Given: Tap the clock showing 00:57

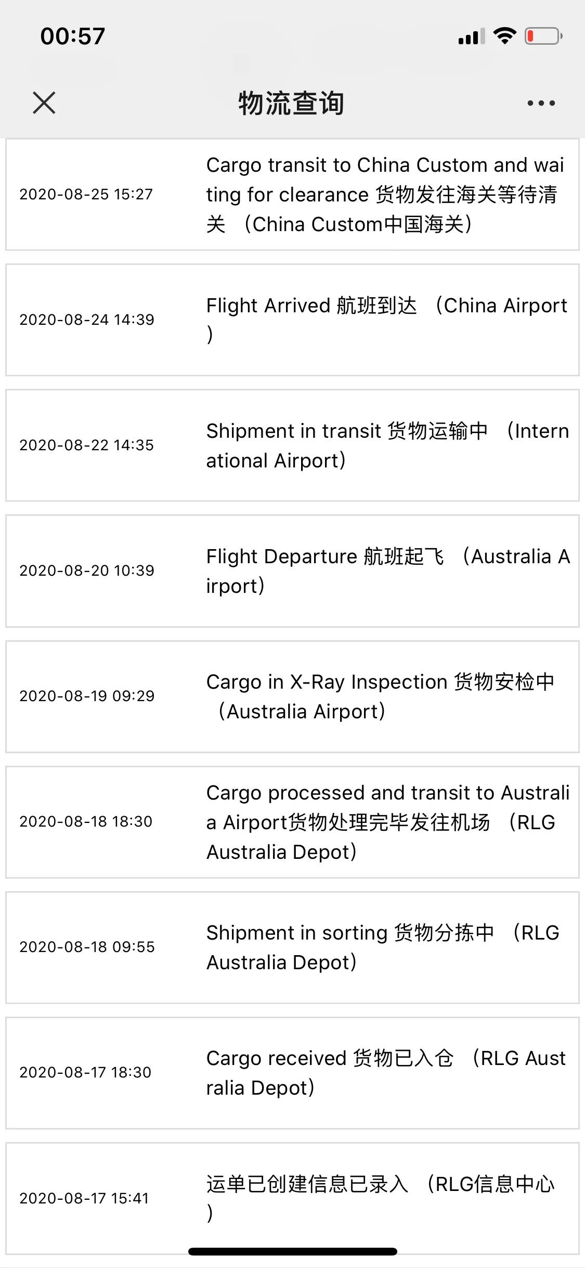Looking at the screenshot, I should [73, 35].
